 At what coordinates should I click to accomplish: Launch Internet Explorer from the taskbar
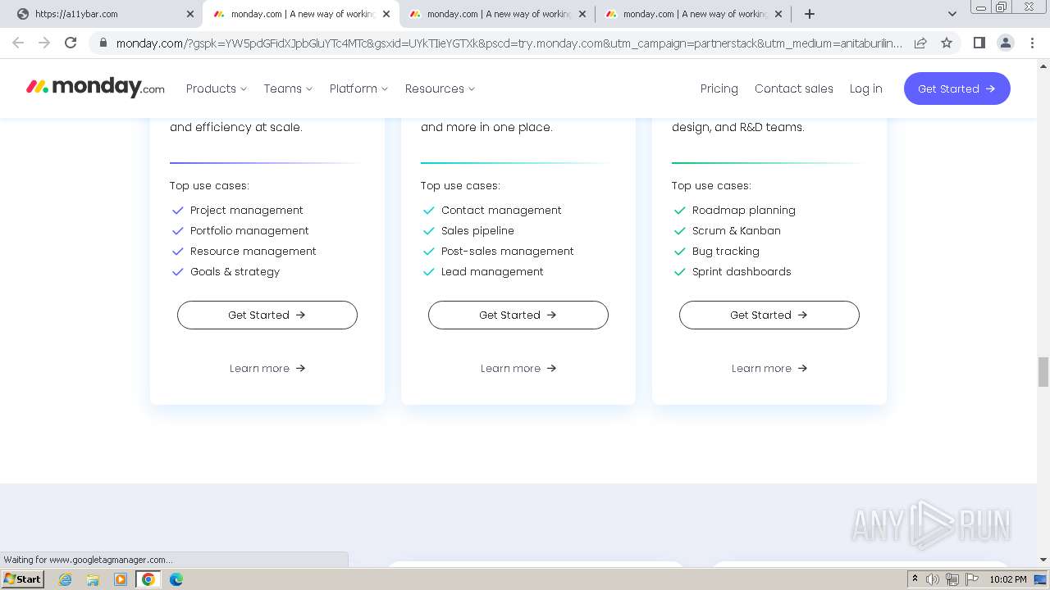click(66, 579)
